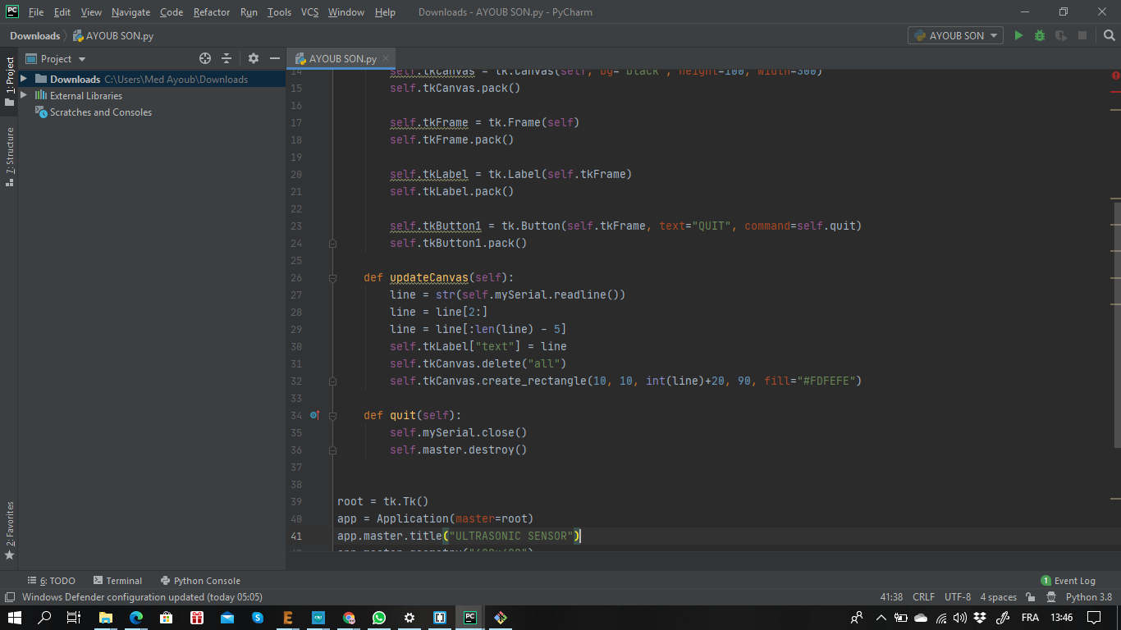This screenshot has height=630, width=1121.
Task: Open the Refactor menu
Action: click(x=212, y=12)
